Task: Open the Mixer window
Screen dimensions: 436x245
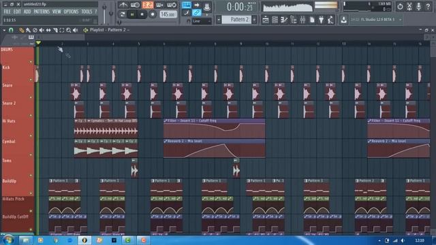Action: 302,20
